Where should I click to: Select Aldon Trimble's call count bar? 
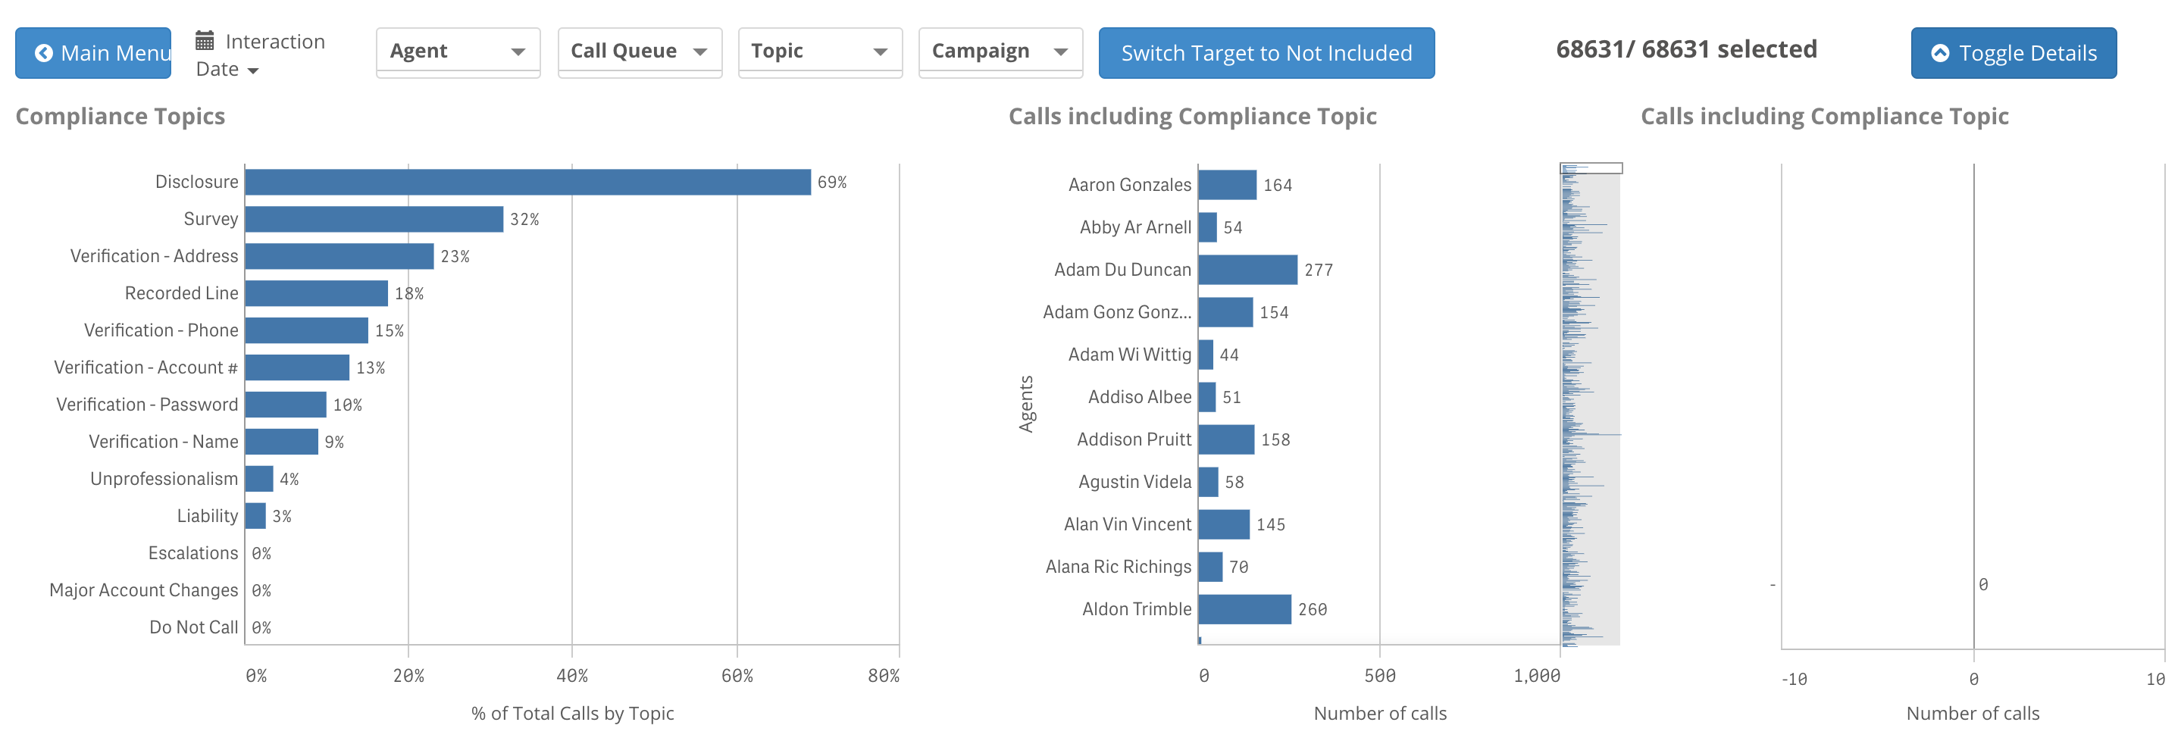tap(1244, 609)
